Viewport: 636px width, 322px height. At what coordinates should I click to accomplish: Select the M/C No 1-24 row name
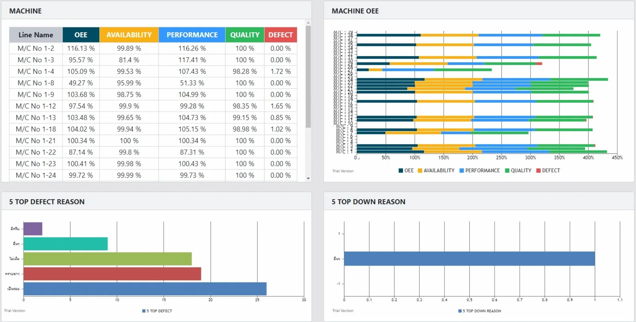[x=36, y=175]
